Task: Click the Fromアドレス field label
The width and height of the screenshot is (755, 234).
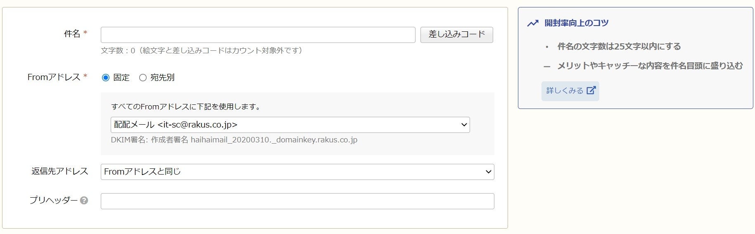Action: pos(54,77)
